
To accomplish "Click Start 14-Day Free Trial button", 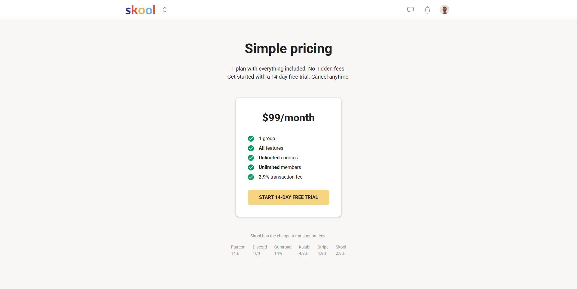I will point(288,197).
